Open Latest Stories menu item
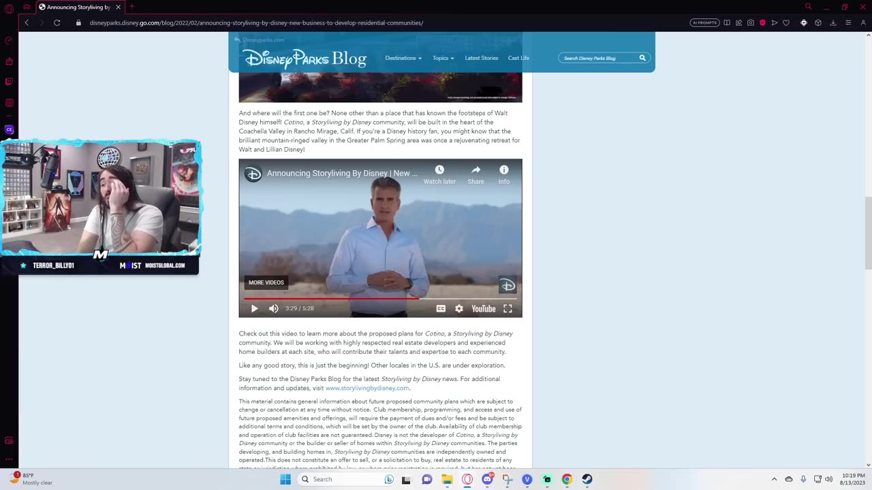The width and height of the screenshot is (872, 490). pyautogui.click(x=482, y=58)
